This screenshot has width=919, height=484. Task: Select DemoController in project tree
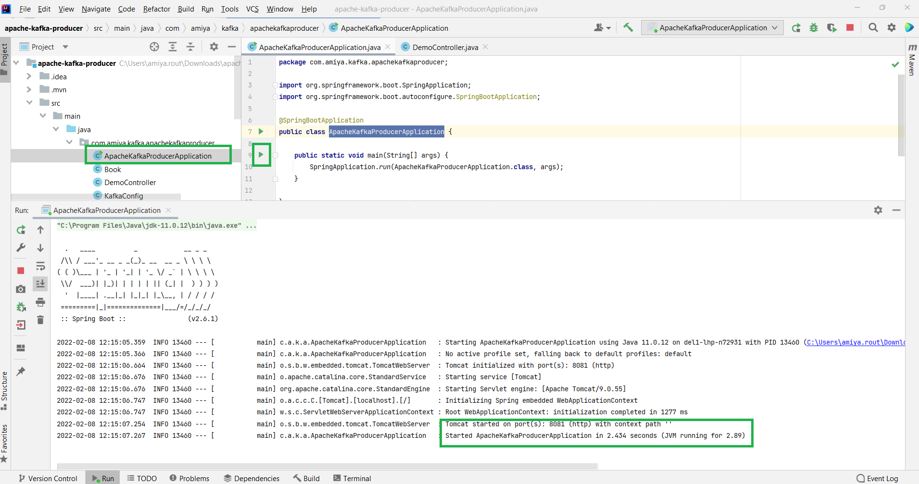[x=130, y=182]
